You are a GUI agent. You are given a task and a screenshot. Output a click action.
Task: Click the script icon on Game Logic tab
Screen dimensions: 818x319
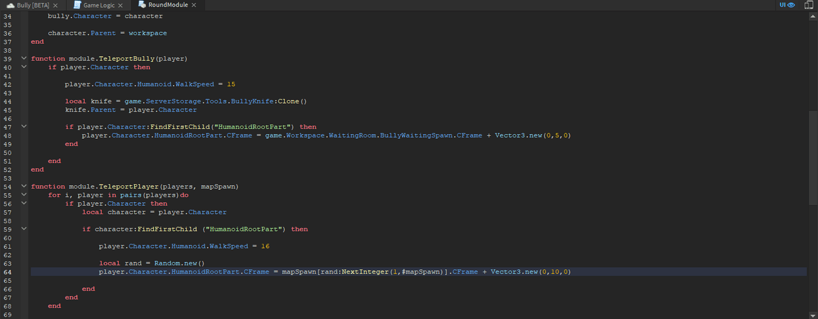(x=77, y=5)
